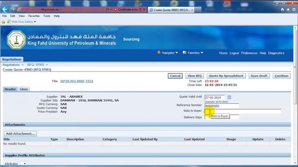Click the browser back arrow button
The height and width of the screenshot is (167, 298).
pos(5,9)
